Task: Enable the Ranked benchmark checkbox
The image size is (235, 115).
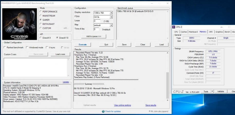Action: (5, 48)
